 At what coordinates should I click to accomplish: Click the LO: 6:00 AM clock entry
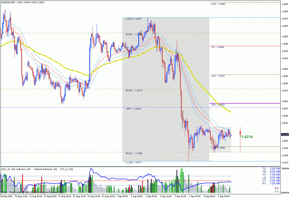(271, 178)
